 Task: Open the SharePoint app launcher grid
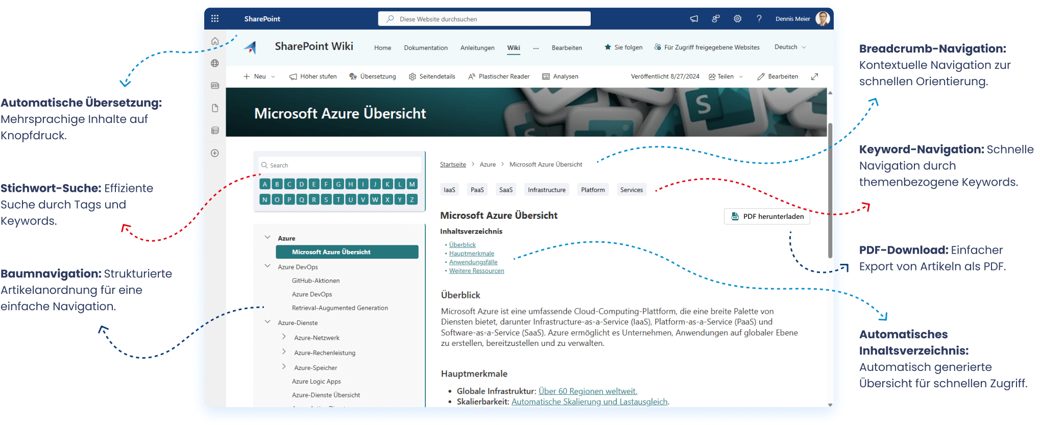tap(215, 18)
